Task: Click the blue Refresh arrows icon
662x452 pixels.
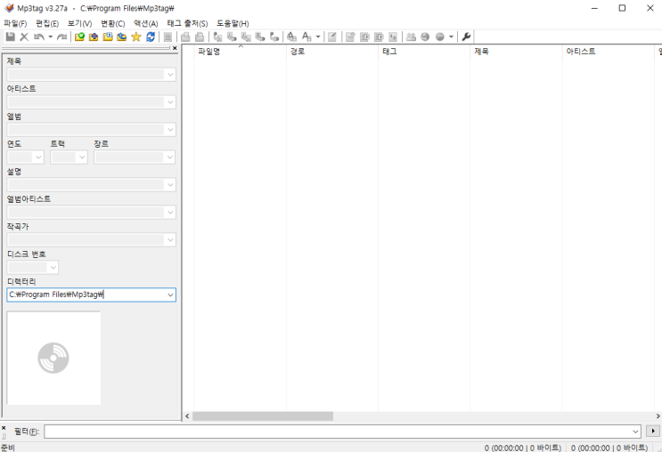Action: click(151, 36)
